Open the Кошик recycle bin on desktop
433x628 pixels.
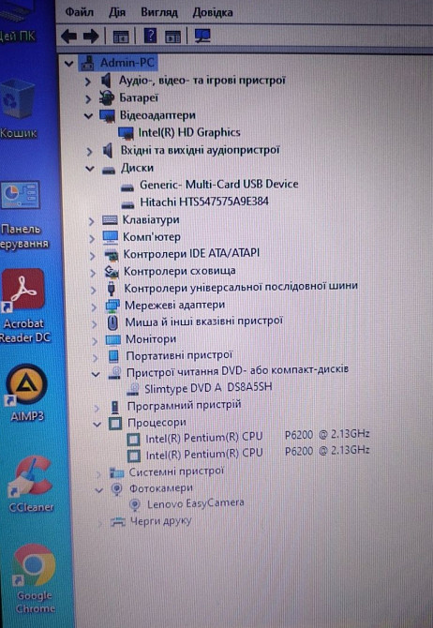18,108
